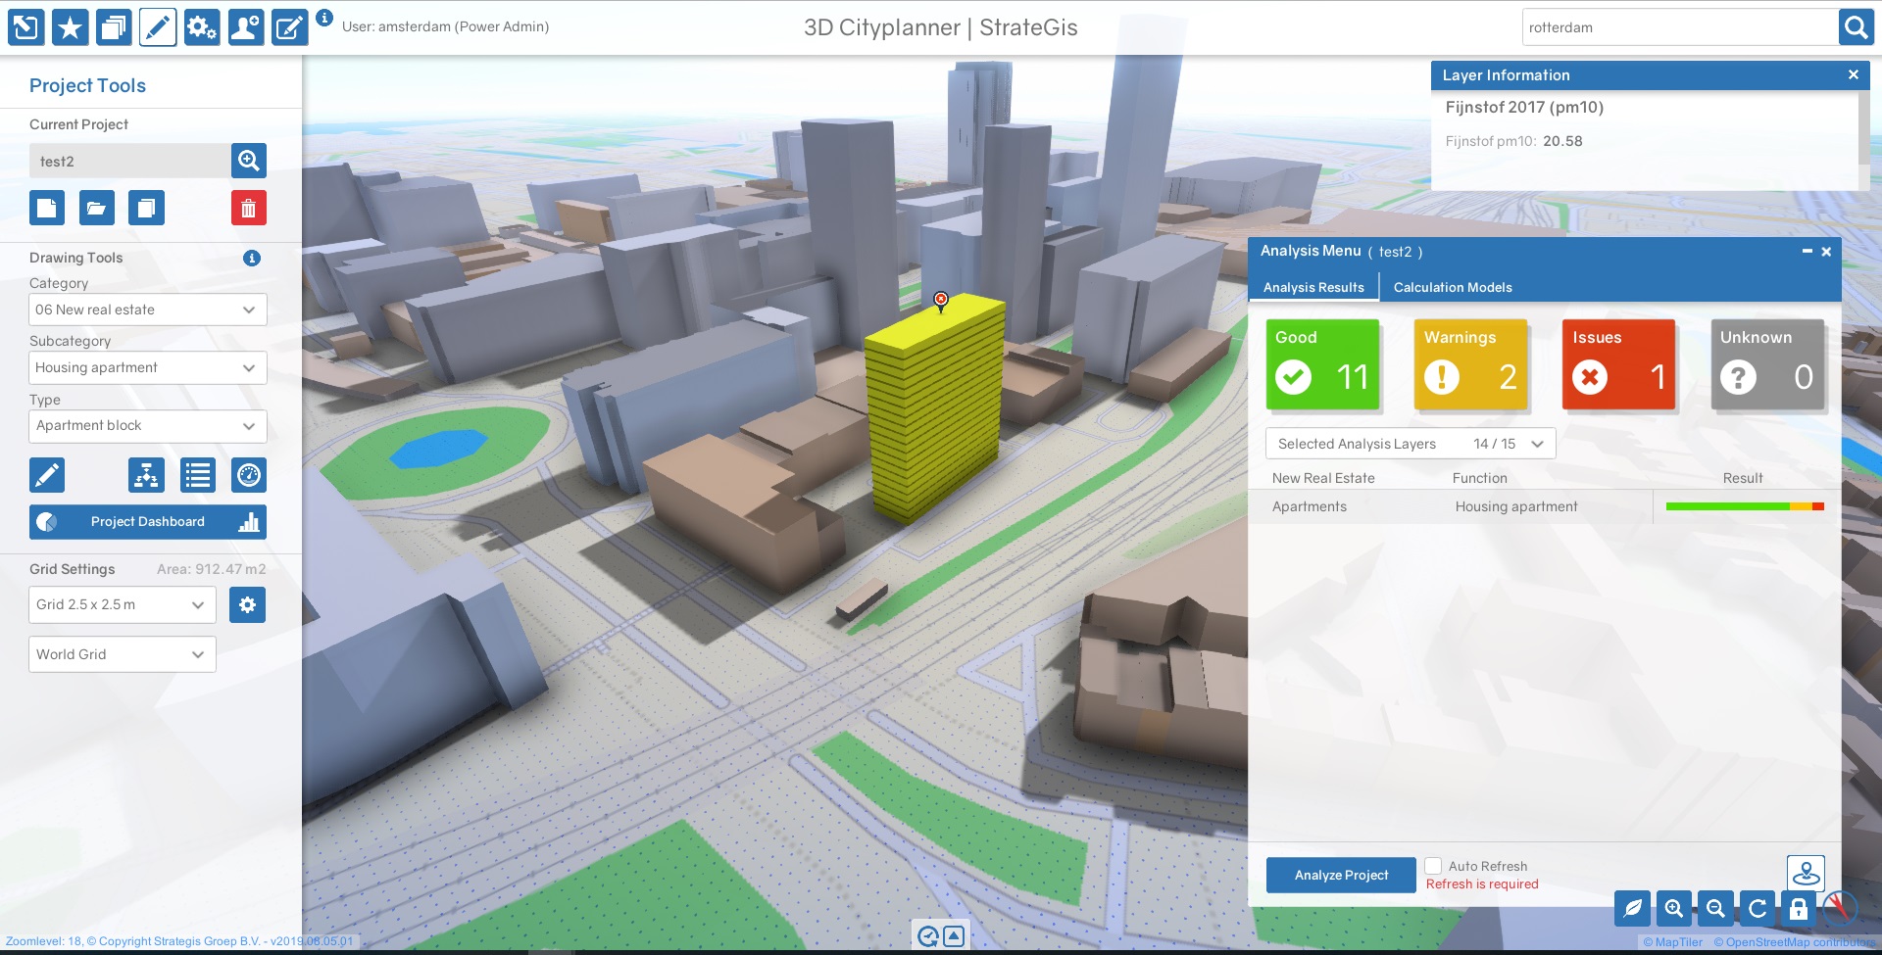Click the open folder project icon

click(96, 208)
